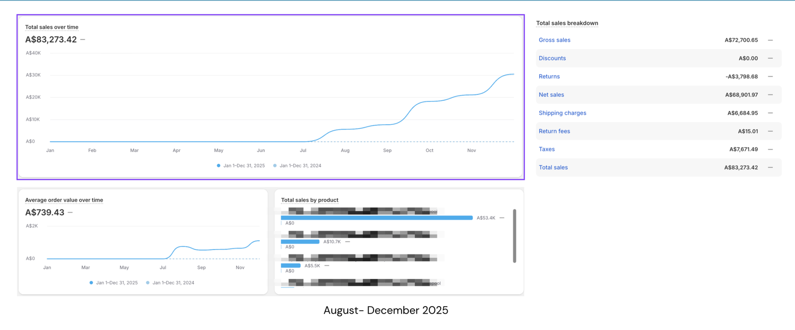Open the Discounts breakdown link
Viewport: 795px width, 330px height.
552,58
